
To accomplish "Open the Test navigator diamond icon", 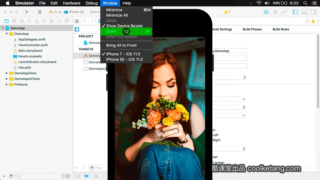I will pyautogui.click(x=44, y=21).
